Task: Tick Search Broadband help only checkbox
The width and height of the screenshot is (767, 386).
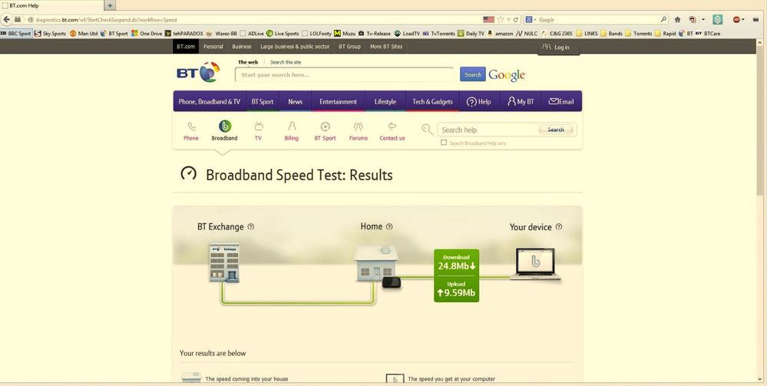Action: (x=444, y=143)
